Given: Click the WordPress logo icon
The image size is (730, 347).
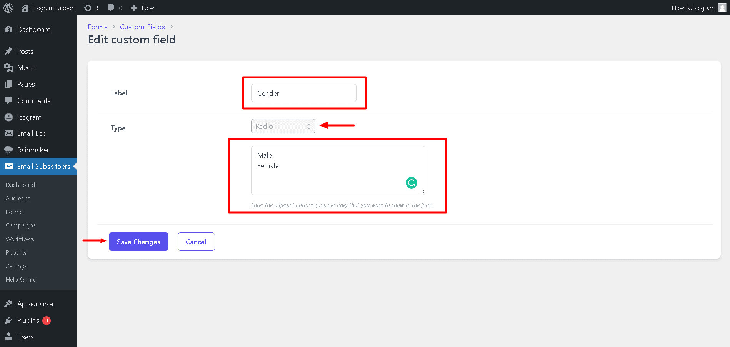Looking at the screenshot, I should (8, 8).
